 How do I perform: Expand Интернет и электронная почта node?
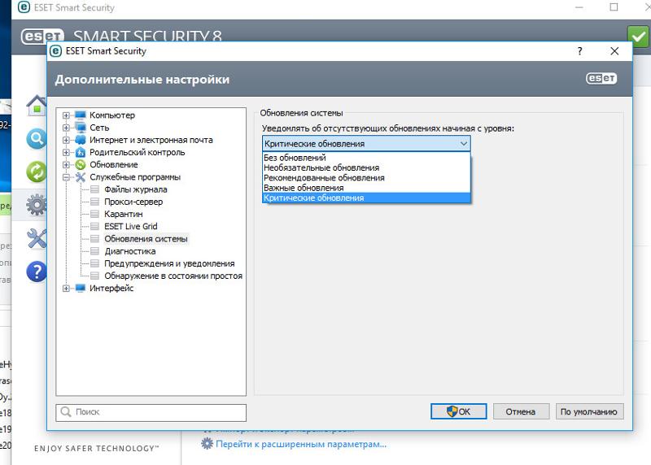tap(66, 140)
